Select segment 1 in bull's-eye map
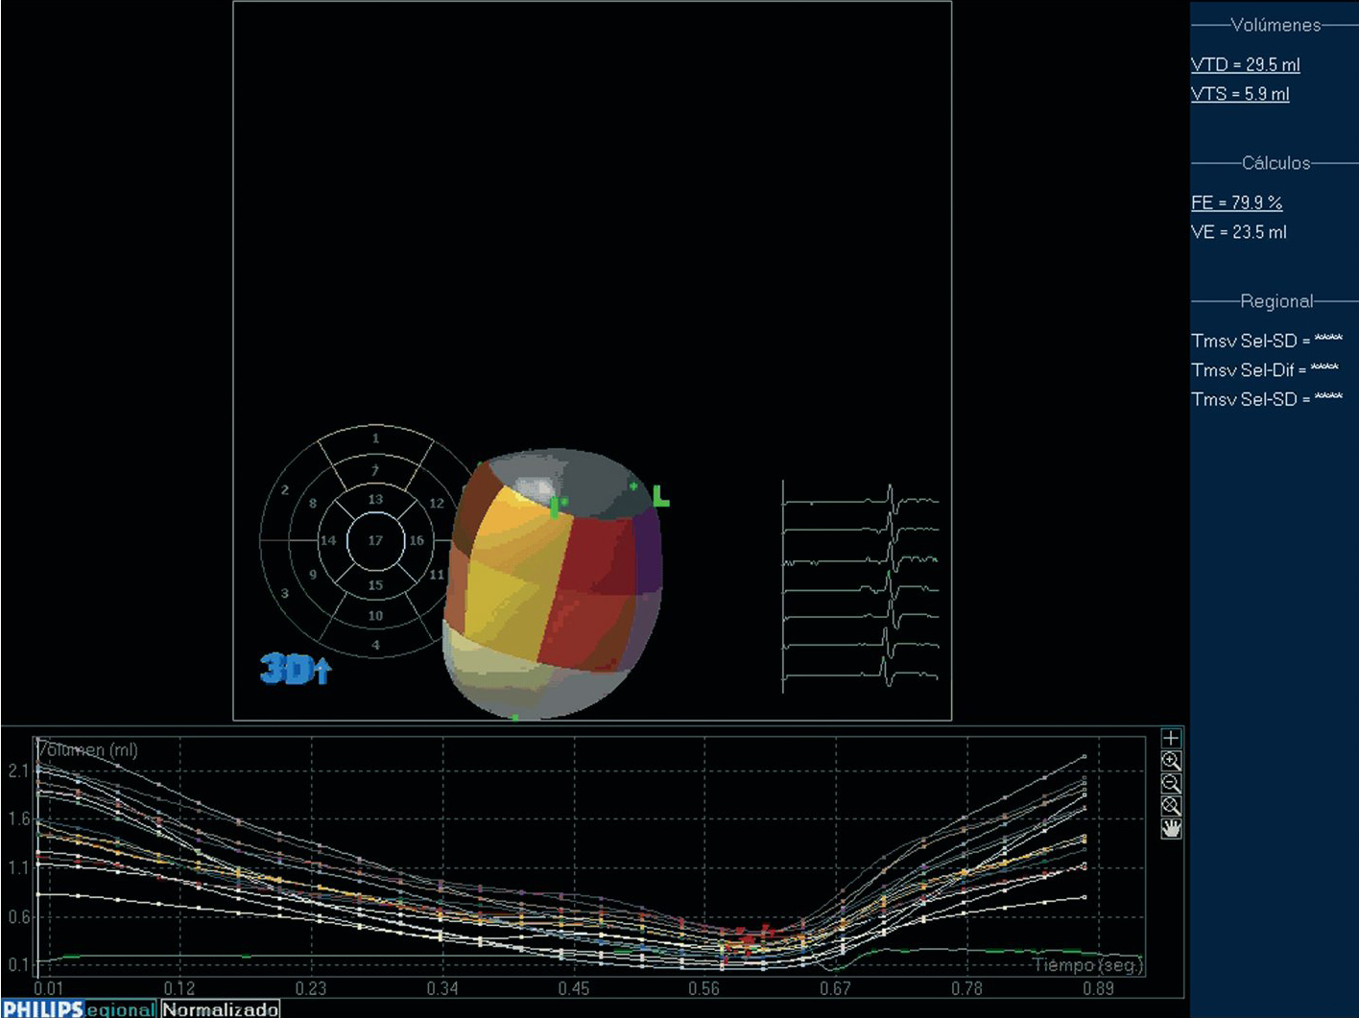This screenshot has height=1018, width=1359. click(375, 438)
